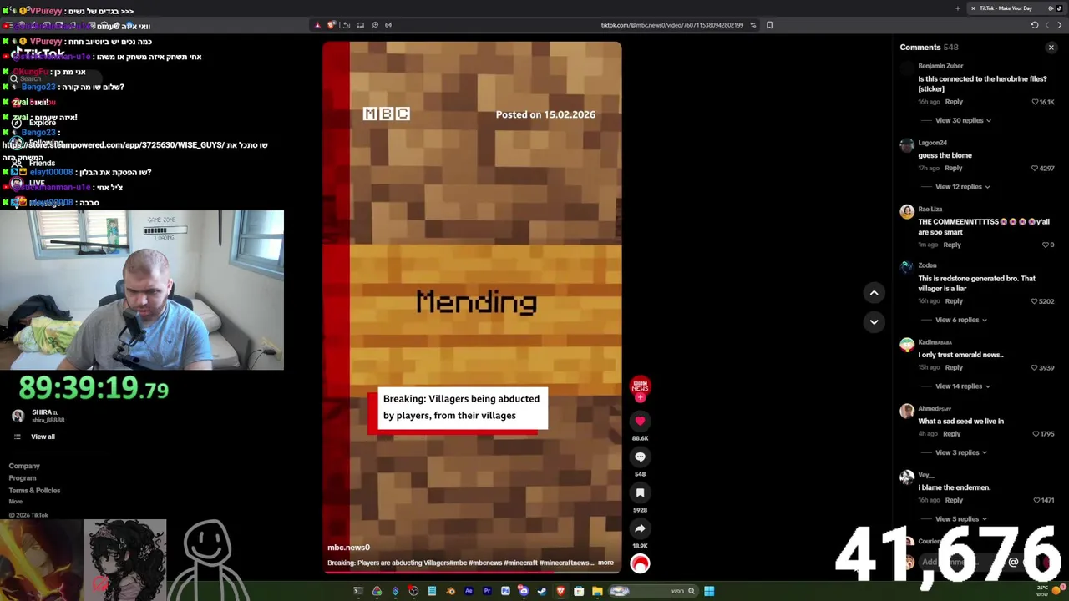This screenshot has width=1069, height=601.
Task: Close the Comments panel
Action: pos(1051,48)
